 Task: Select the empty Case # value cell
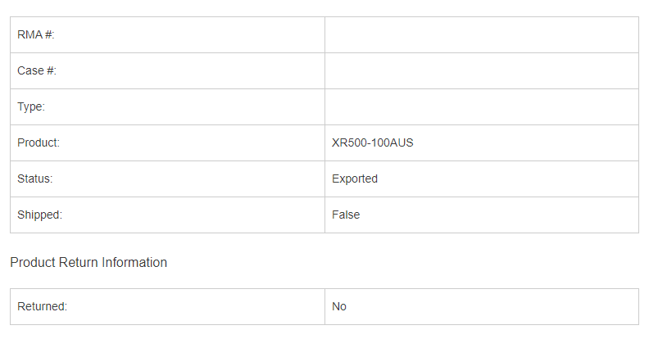click(x=481, y=70)
